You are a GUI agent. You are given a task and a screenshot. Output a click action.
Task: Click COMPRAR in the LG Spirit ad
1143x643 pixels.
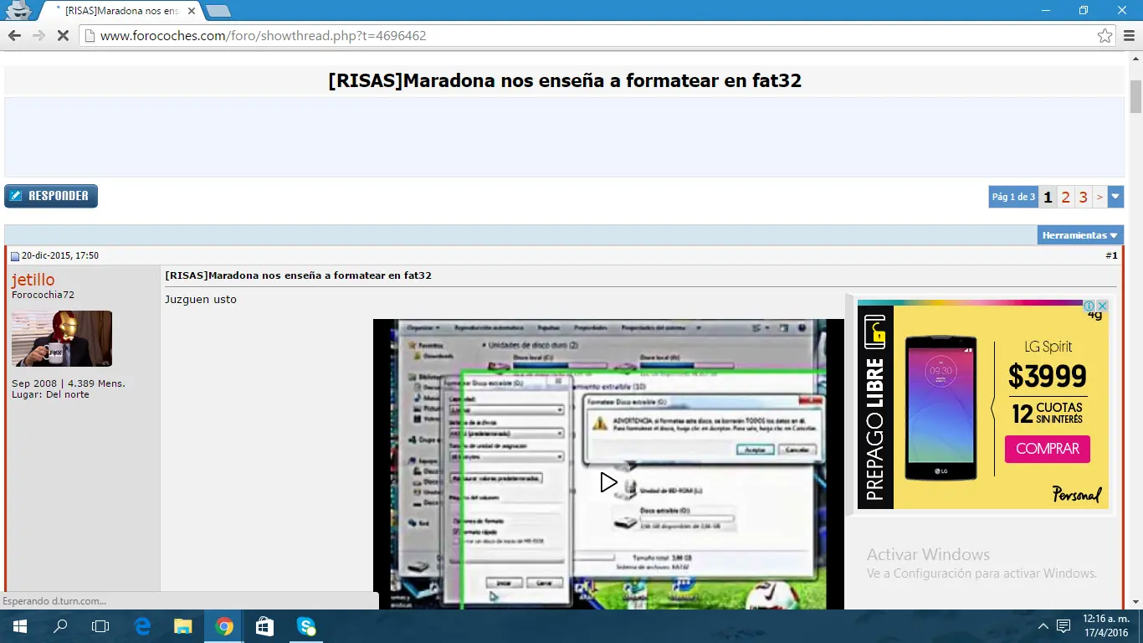pyautogui.click(x=1048, y=449)
